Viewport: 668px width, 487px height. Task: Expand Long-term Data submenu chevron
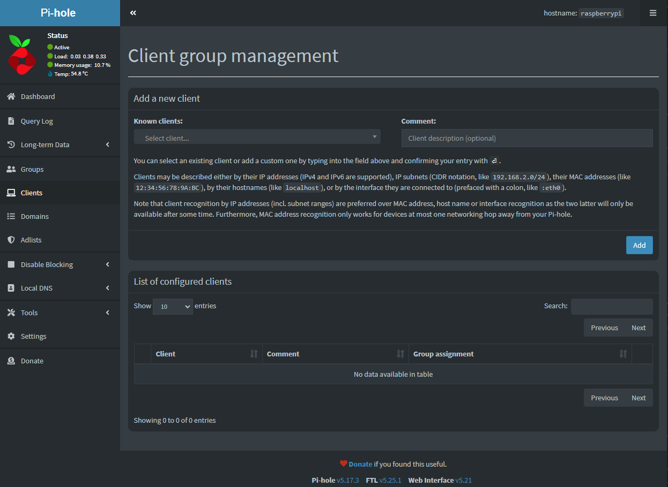(x=108, y=144)
